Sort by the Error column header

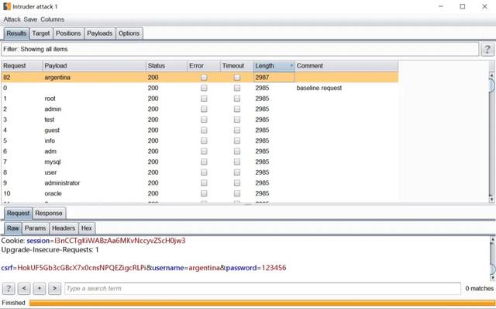click(204, 65)
